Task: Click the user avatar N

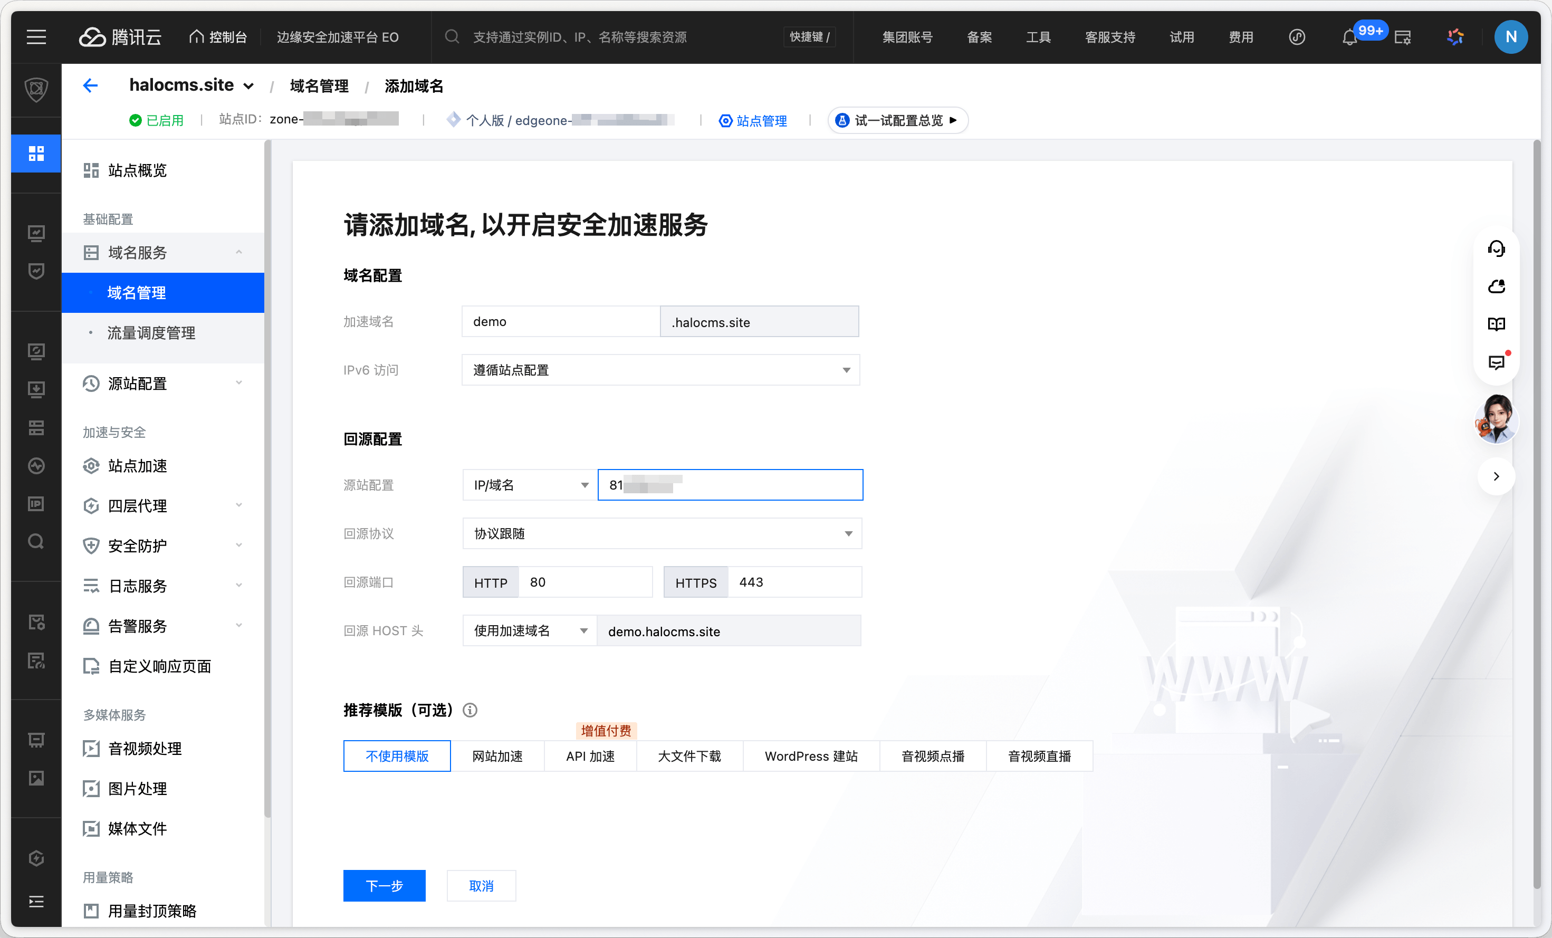Action: coord(1510,37)
